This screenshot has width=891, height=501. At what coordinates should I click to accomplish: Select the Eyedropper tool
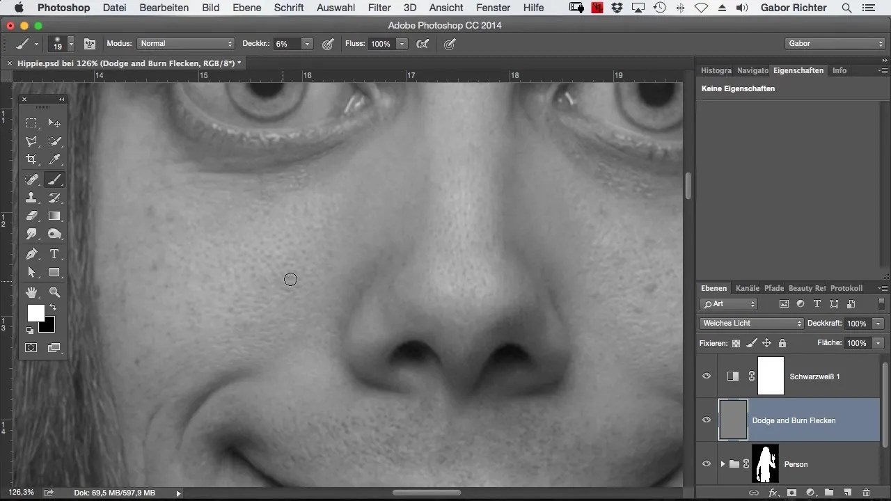point(54,160)
